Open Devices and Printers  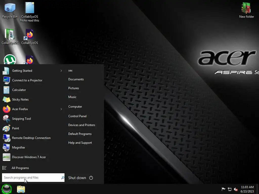point(82,125)
